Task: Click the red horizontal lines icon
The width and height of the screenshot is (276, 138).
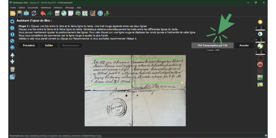Action: click(x=260, y=71)
